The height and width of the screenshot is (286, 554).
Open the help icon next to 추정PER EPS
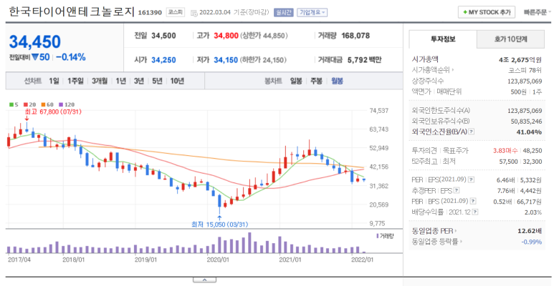coord(457,191)
